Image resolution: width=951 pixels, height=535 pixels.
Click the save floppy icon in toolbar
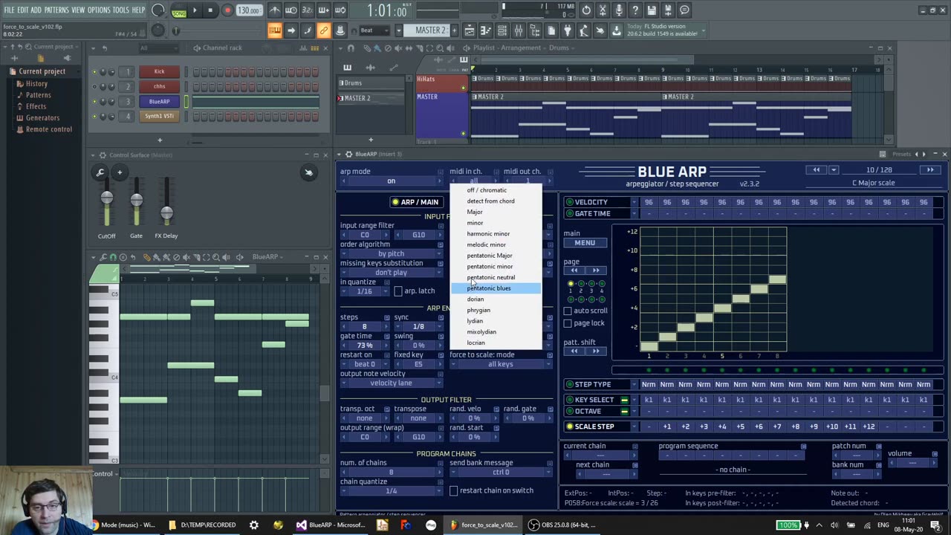652,10
